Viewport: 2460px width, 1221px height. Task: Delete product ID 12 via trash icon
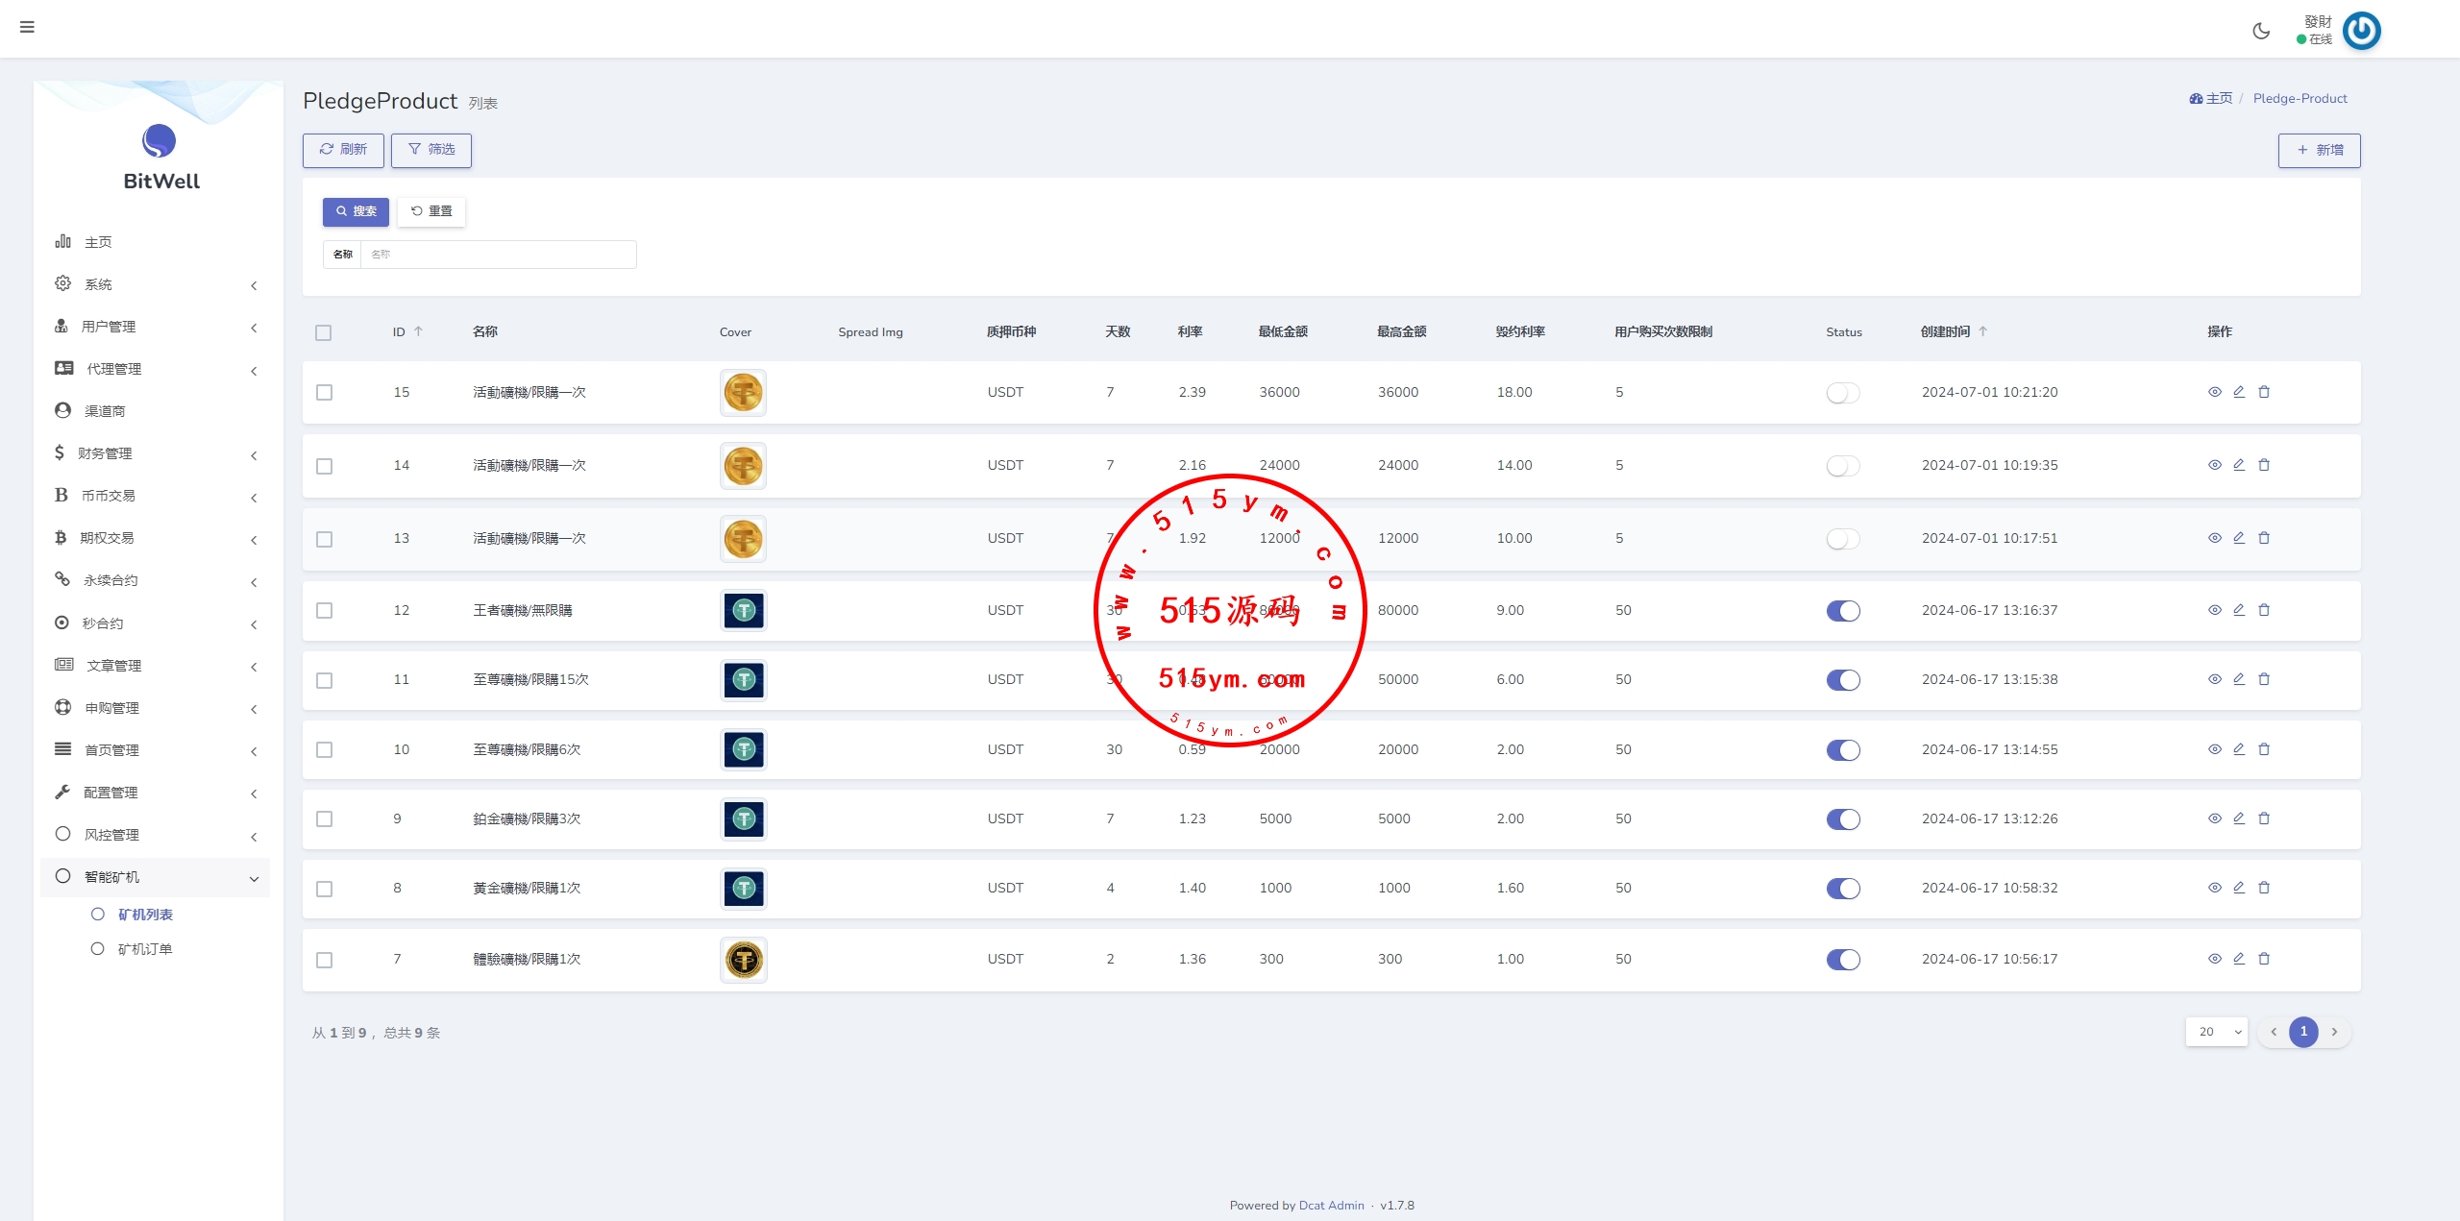point(2263,610)
